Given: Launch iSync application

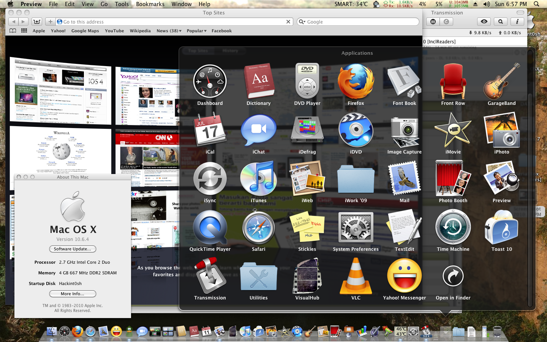Looking at the screenshot, I should (x=210, y=179).
